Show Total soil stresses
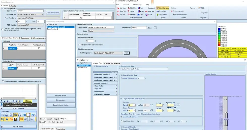Viewport: 247px width, 130px height. pos(150,11)
